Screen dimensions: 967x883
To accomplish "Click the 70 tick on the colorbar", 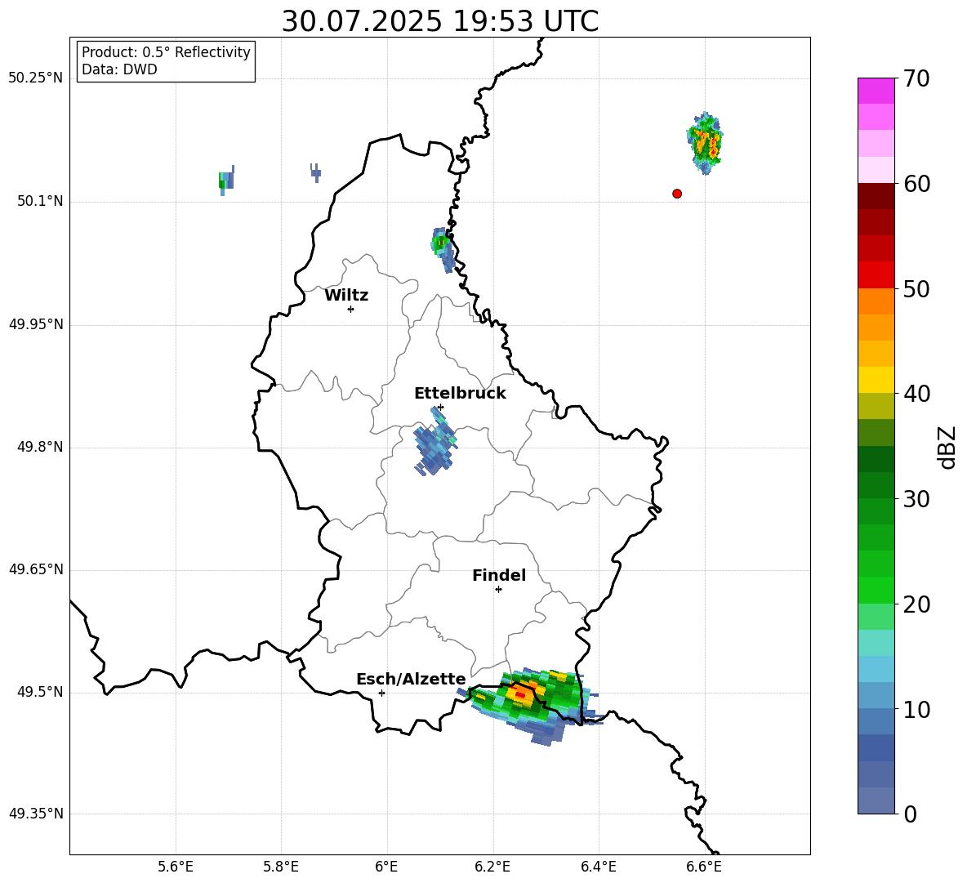I will [916, 79].
